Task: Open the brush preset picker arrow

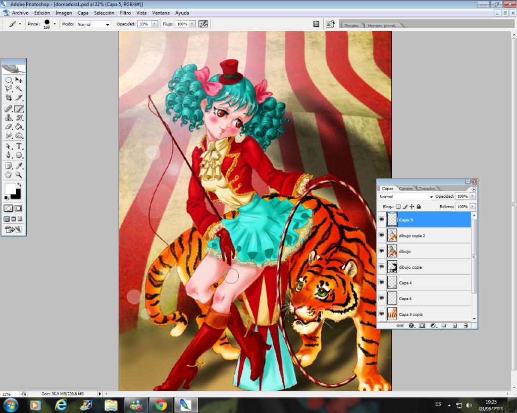Action: click(55, 24)
